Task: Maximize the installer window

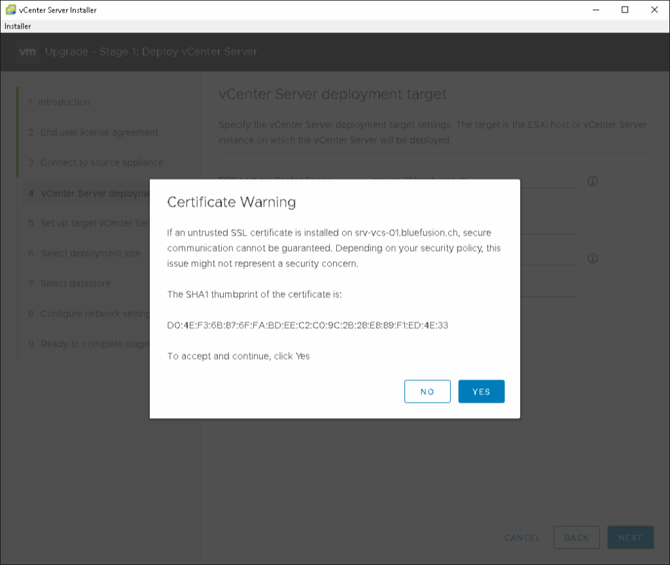Action: 625,10
